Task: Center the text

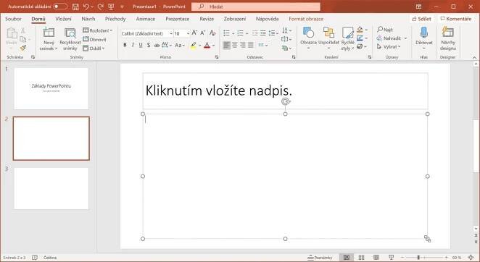Action: pyautogui.click(x=234, y=46)
